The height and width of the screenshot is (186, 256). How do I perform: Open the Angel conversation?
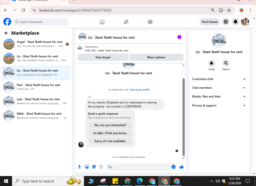[36, 44]
